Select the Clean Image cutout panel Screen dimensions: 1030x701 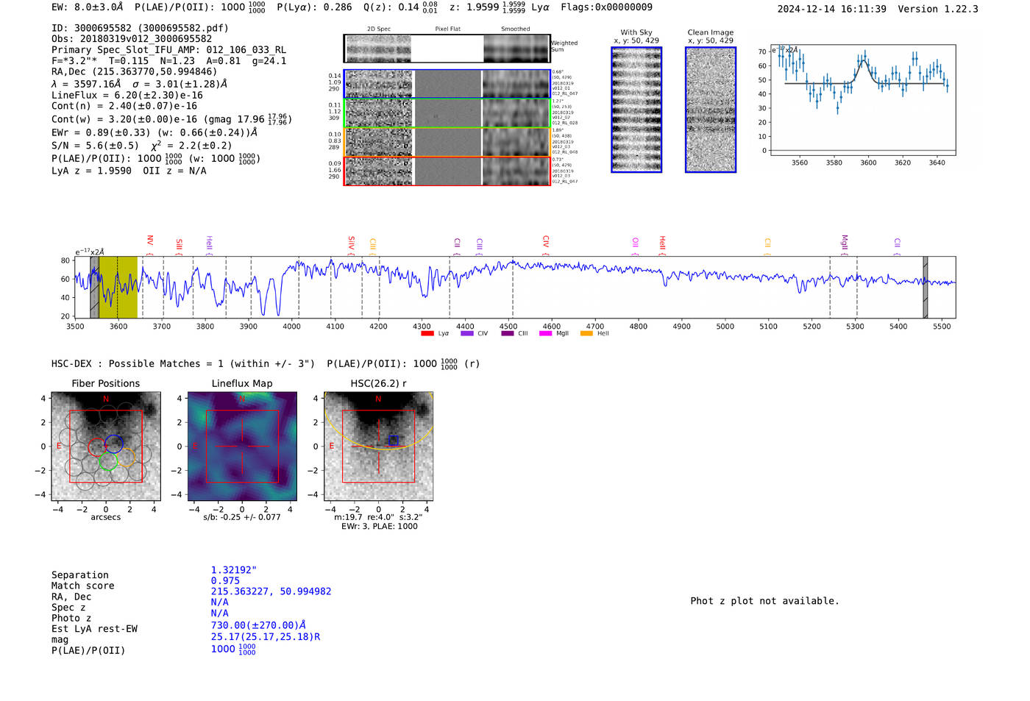[x=711, y=110]
